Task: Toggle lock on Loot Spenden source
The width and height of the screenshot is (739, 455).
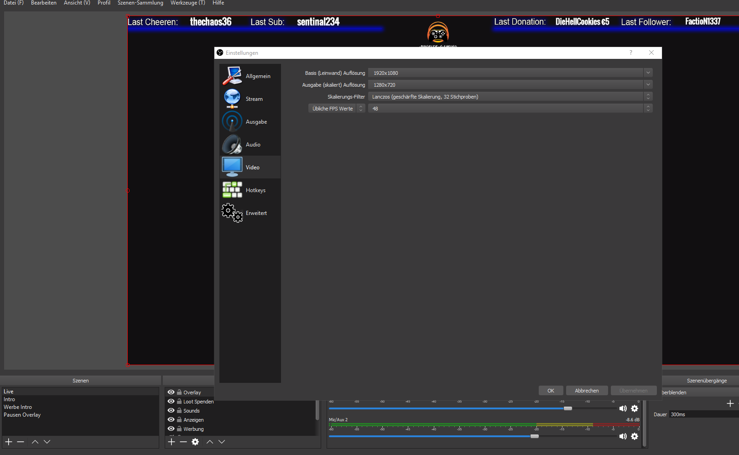Action: click(x=179, y=401)
